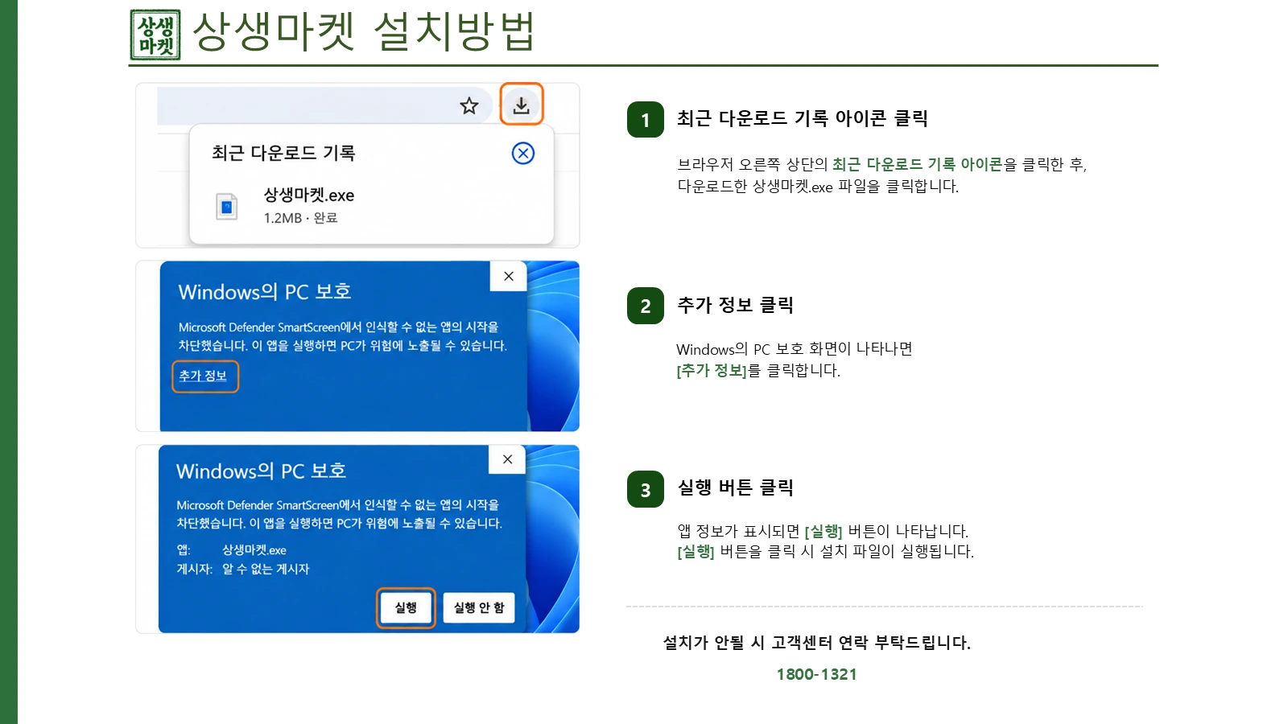This screenshot has height=724, width=1288.
Task: Click the heading 최근 다운로드 기록 아이콘 클릭
Action: pyautogui.click(x=803, y=118)
